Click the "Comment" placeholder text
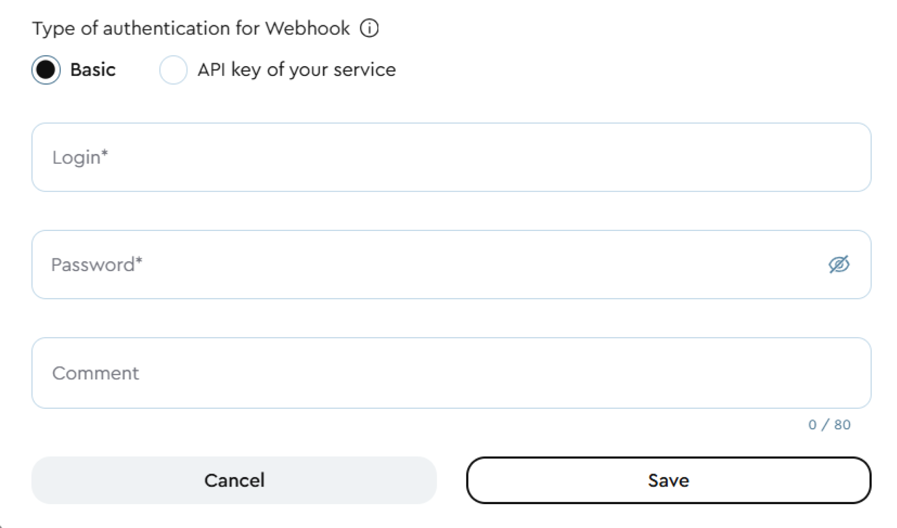Image resolution: width=897 pixels, height=528 pixels. pos(95,373)
